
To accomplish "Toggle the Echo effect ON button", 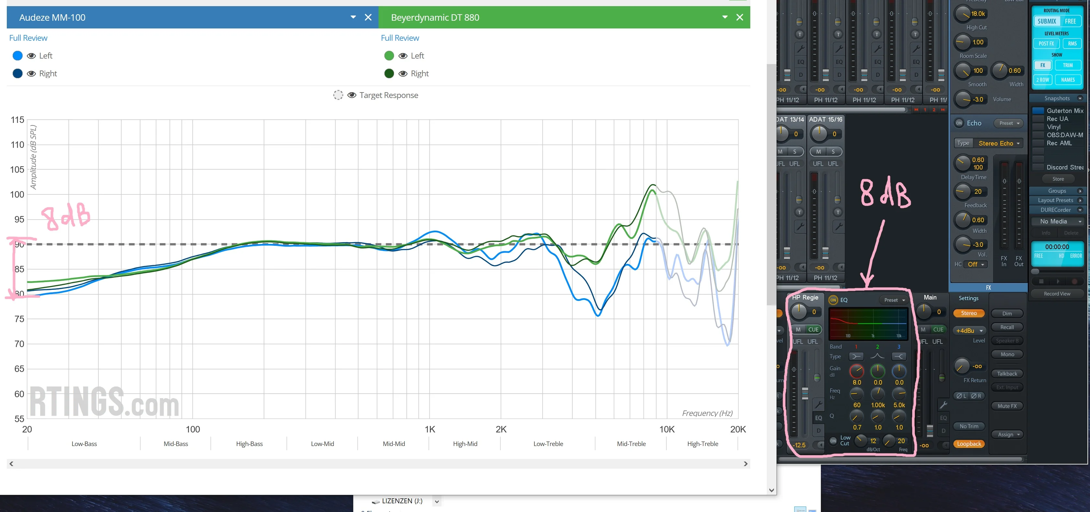I will pyautogui.click(x=959, y=123).
